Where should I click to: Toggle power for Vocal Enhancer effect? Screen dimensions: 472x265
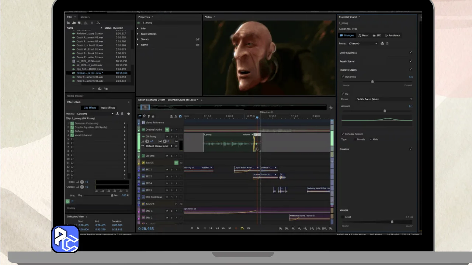[72, 135]
